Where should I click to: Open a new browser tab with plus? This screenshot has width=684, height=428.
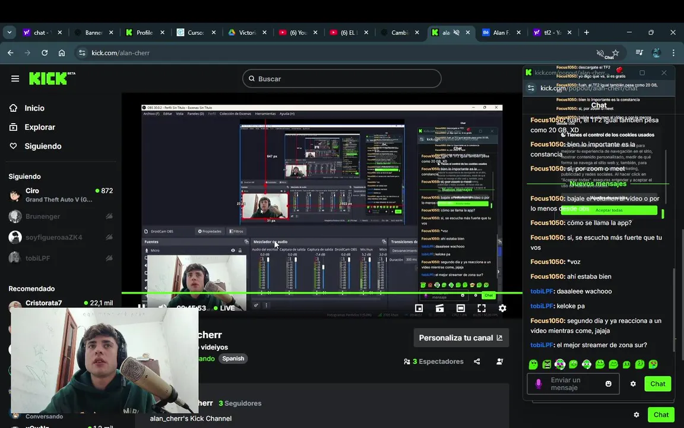(x=586, y=32)
